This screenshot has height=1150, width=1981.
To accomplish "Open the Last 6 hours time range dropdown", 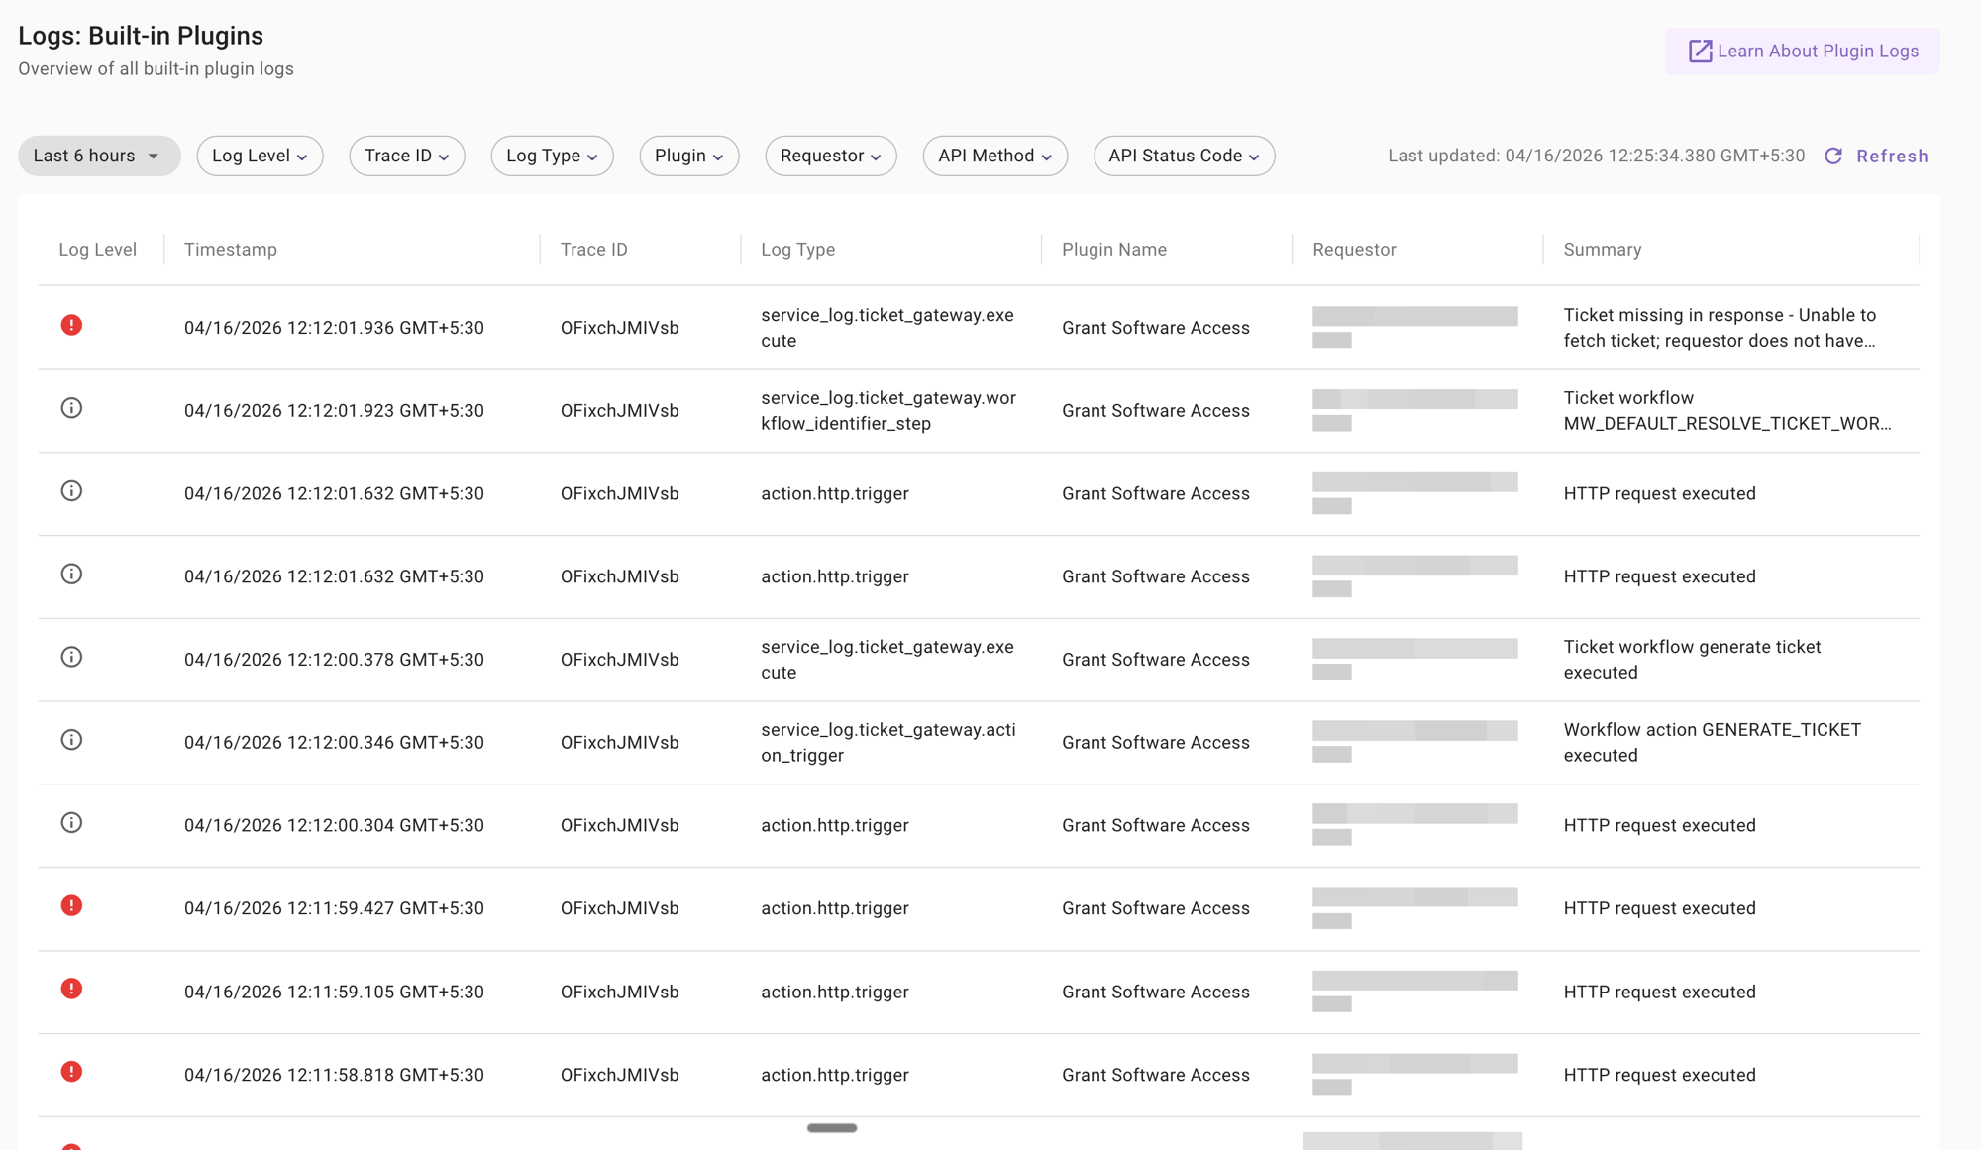I will pyautogui.click(x=99, y=156).
